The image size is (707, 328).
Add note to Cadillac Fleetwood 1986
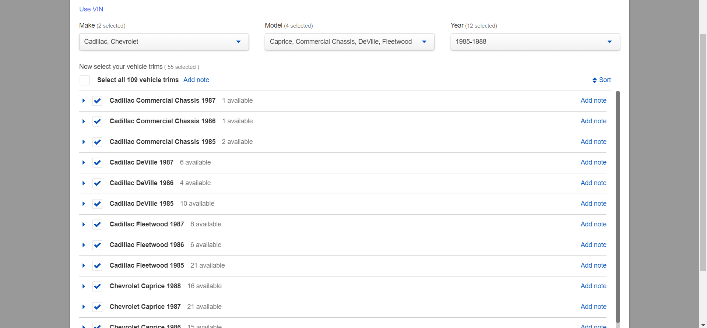pyautogui.click(x=593, y=245)
